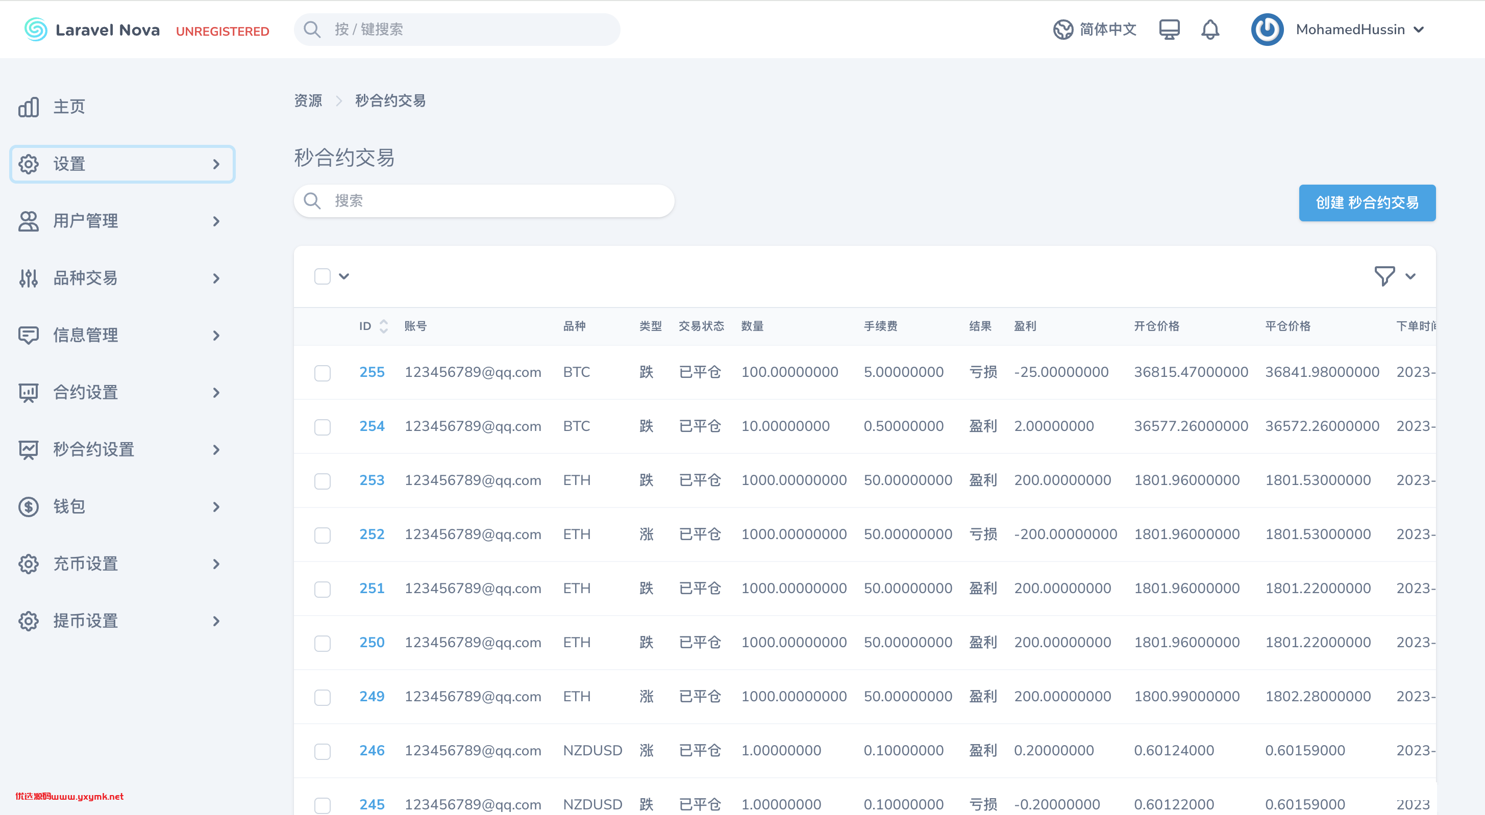Screen dimensions: 1485x815
Task: Click the language globe icon
Action: tap(1063, 30)
